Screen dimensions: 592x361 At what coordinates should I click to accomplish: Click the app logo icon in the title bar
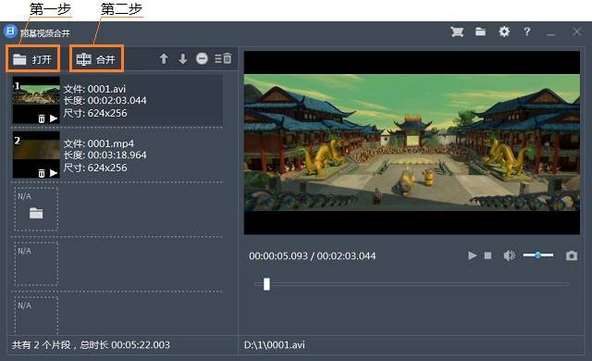(x=10, y=31)
